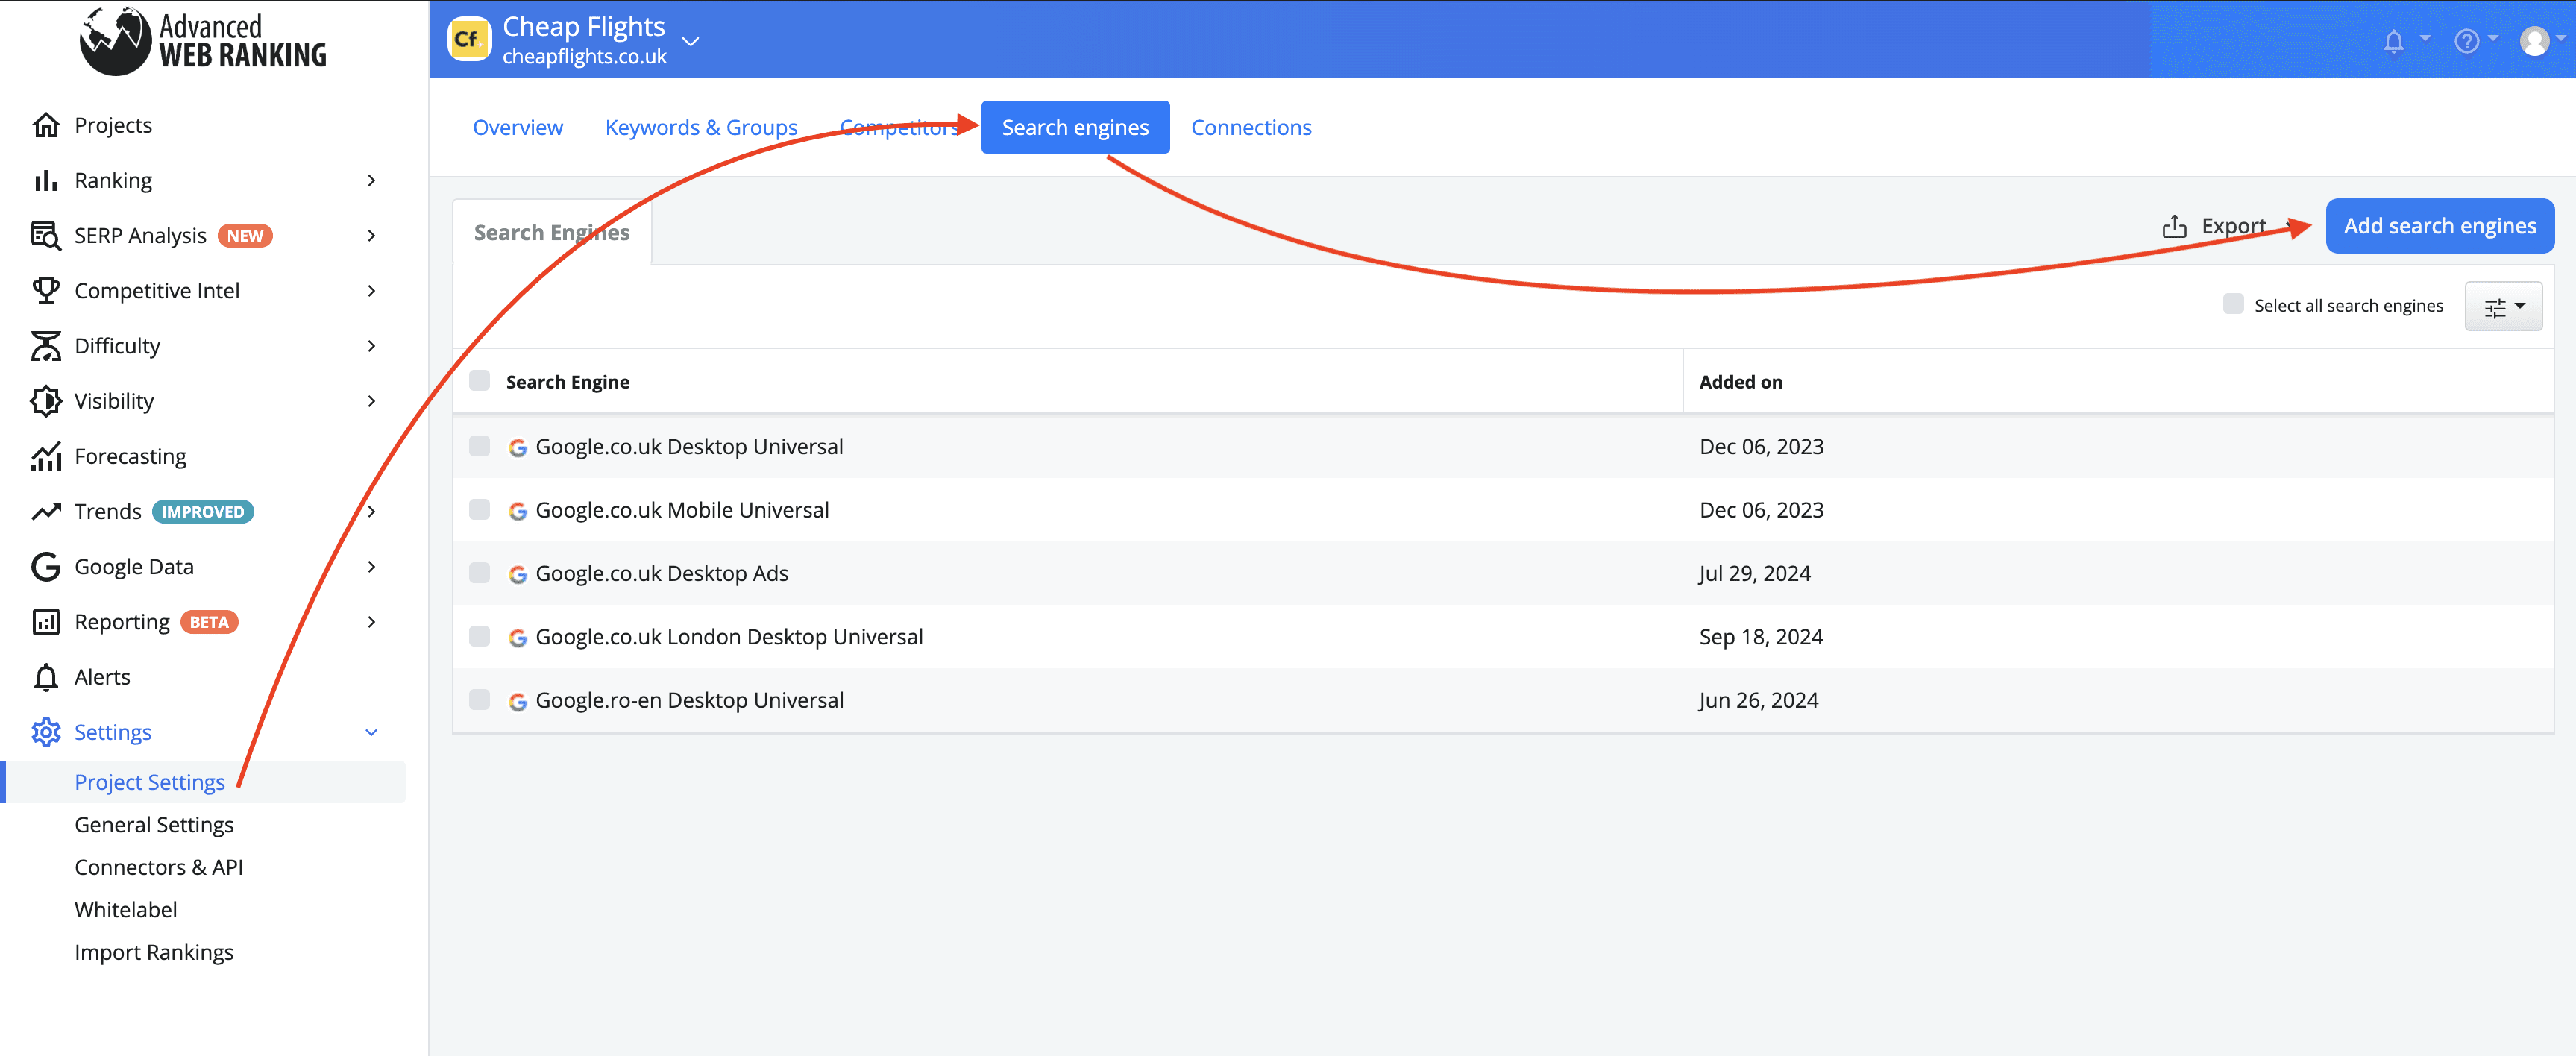Screen dimensions: 2576x1056
Task: Open the help question mark icon
Action: coord(2466,41)
